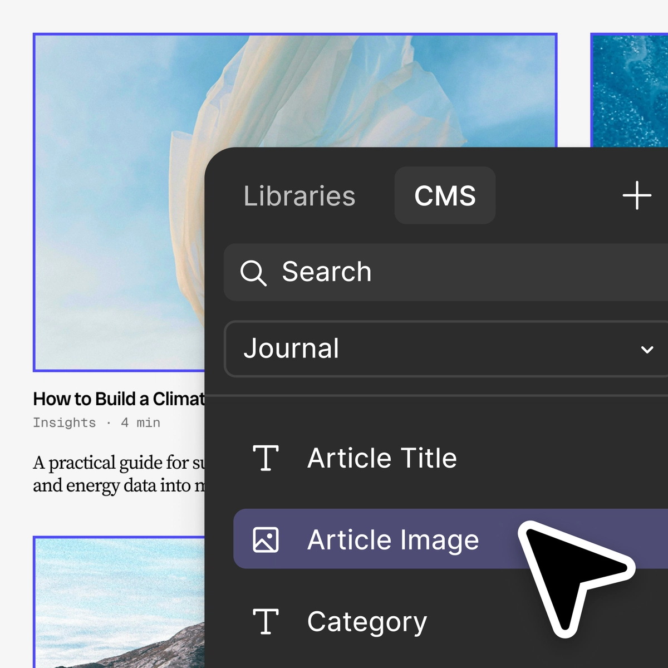Select the rocky hillside image thumbnail

(119, 602)
